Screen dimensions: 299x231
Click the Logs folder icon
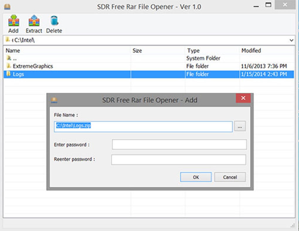9,74
